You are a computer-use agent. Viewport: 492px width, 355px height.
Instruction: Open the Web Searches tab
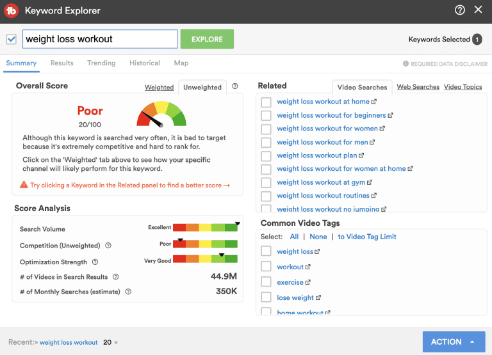click(x=418, y=87)
